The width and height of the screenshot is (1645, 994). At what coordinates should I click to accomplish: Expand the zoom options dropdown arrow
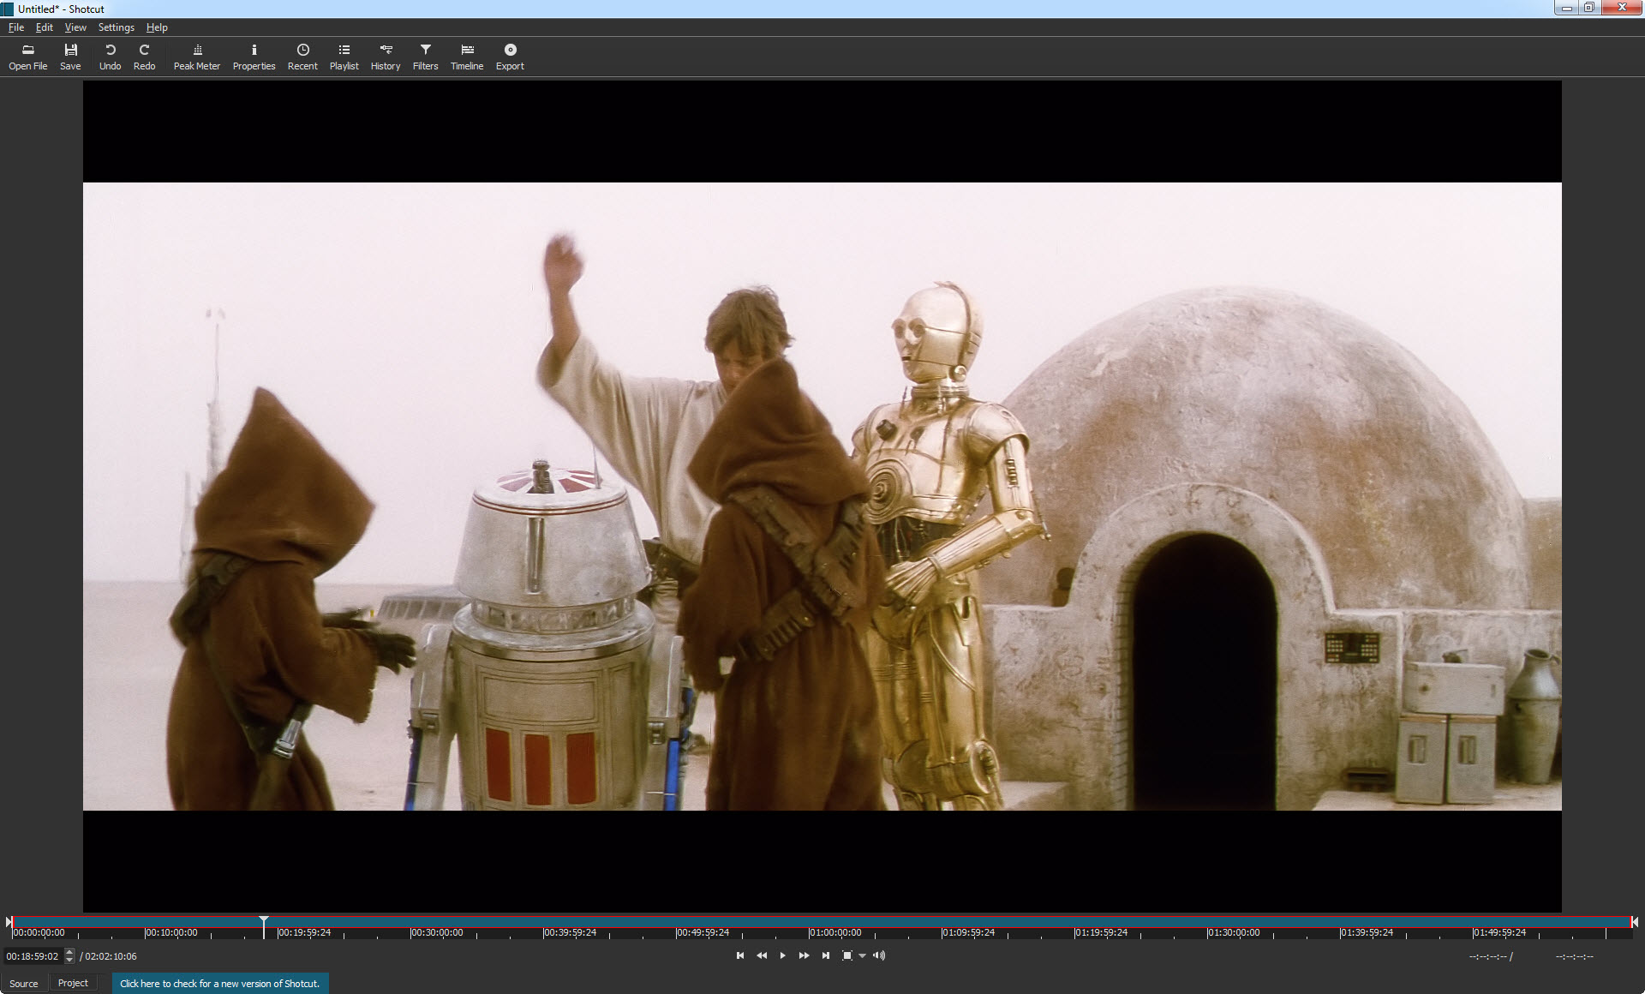click(863, 956)
